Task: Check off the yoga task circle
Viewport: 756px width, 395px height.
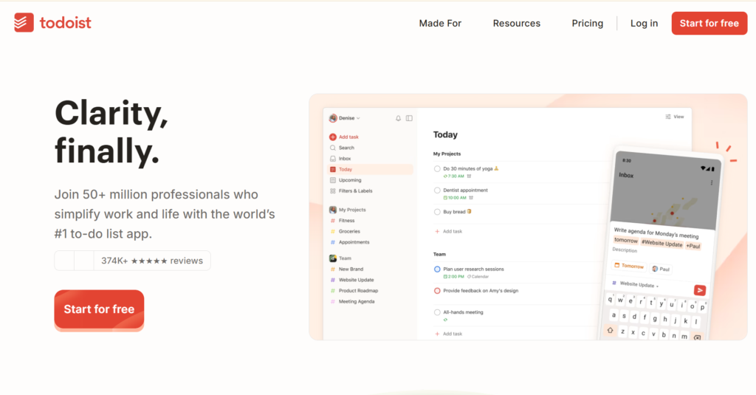Action: (x=438, y=169)
